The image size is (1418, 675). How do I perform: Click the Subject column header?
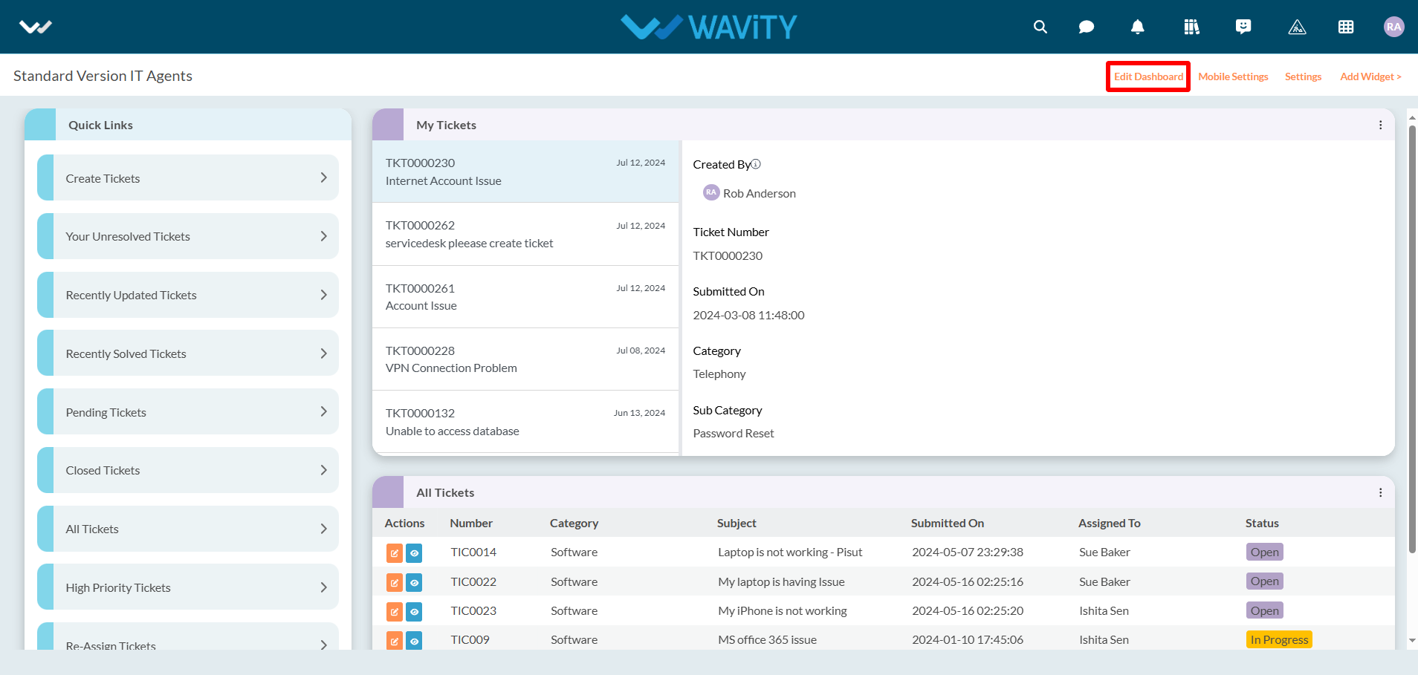pyautogui.click(x=736, y=524)
